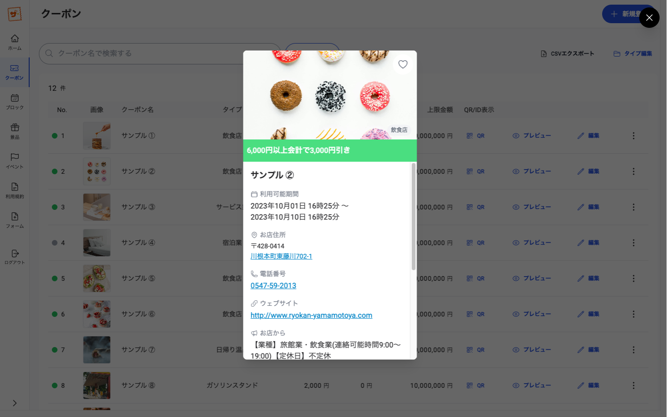The width and height of the screenshot is (667, 417).
Task: Preview サンプル③ with eye プレビュー
Action: 532,207
